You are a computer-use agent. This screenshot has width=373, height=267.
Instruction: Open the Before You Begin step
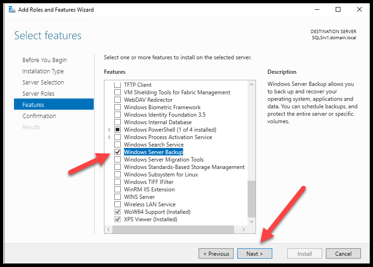tap(44, 60)
